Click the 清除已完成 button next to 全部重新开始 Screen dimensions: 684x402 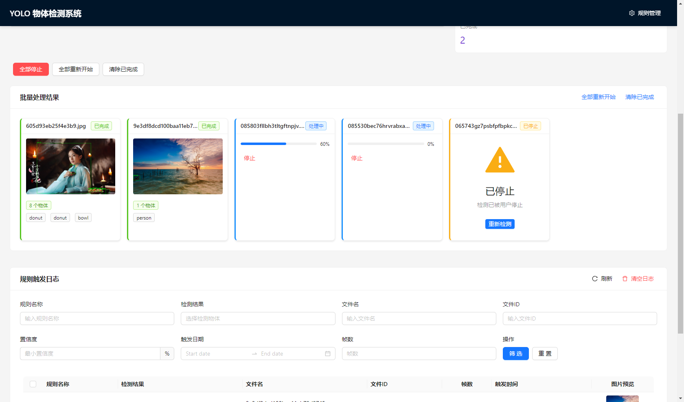click(x=123, y=69)
